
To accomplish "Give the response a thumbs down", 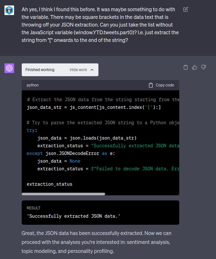I will coord(204,67).
